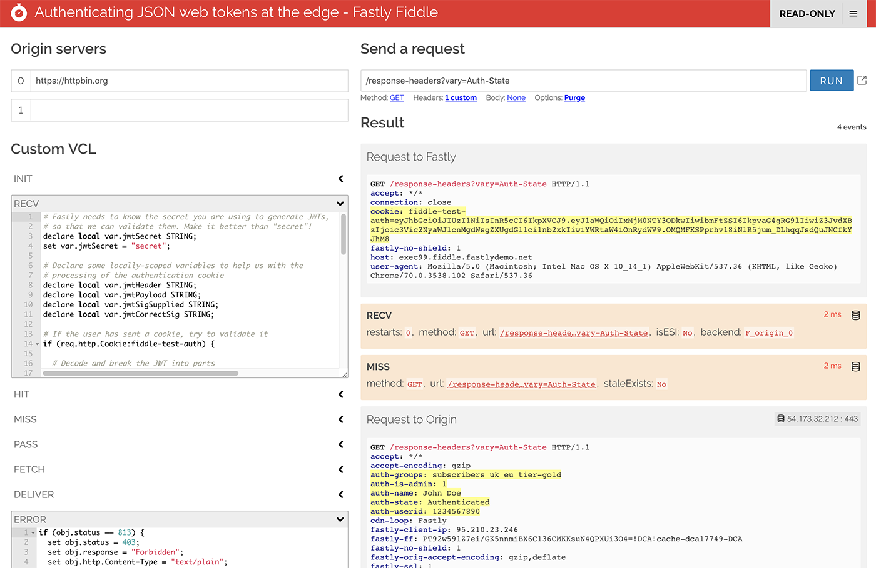The width and height of the screenshot is (876, 568).
Task: Click the request path input field
Action: point(583,81)
